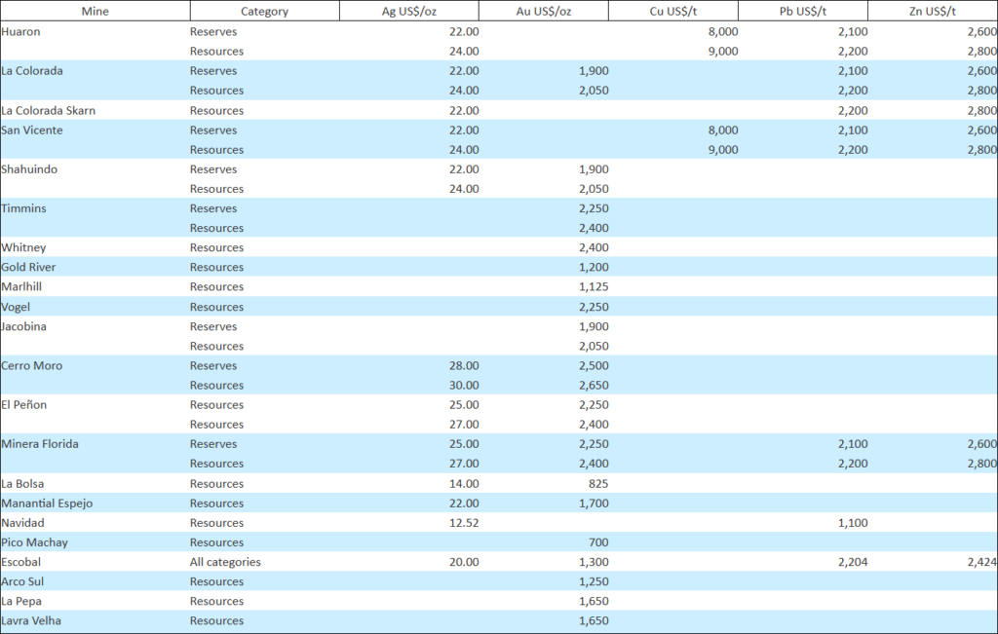The height and width of the screenshot is (634, 998).
Task: Select the "All categories" cell for Escobal
Action: pos(225,562)
